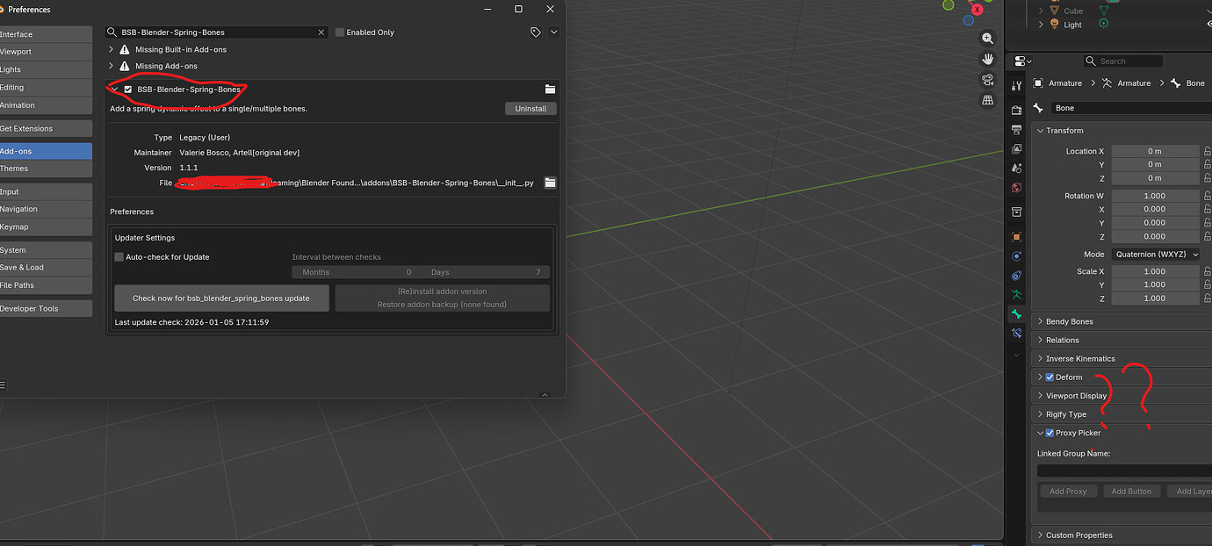1212x546 pixels.
Task: Disable the BSB-Blender-Spring-Bones add-on checkbox
Action: (x=128, y=90)
